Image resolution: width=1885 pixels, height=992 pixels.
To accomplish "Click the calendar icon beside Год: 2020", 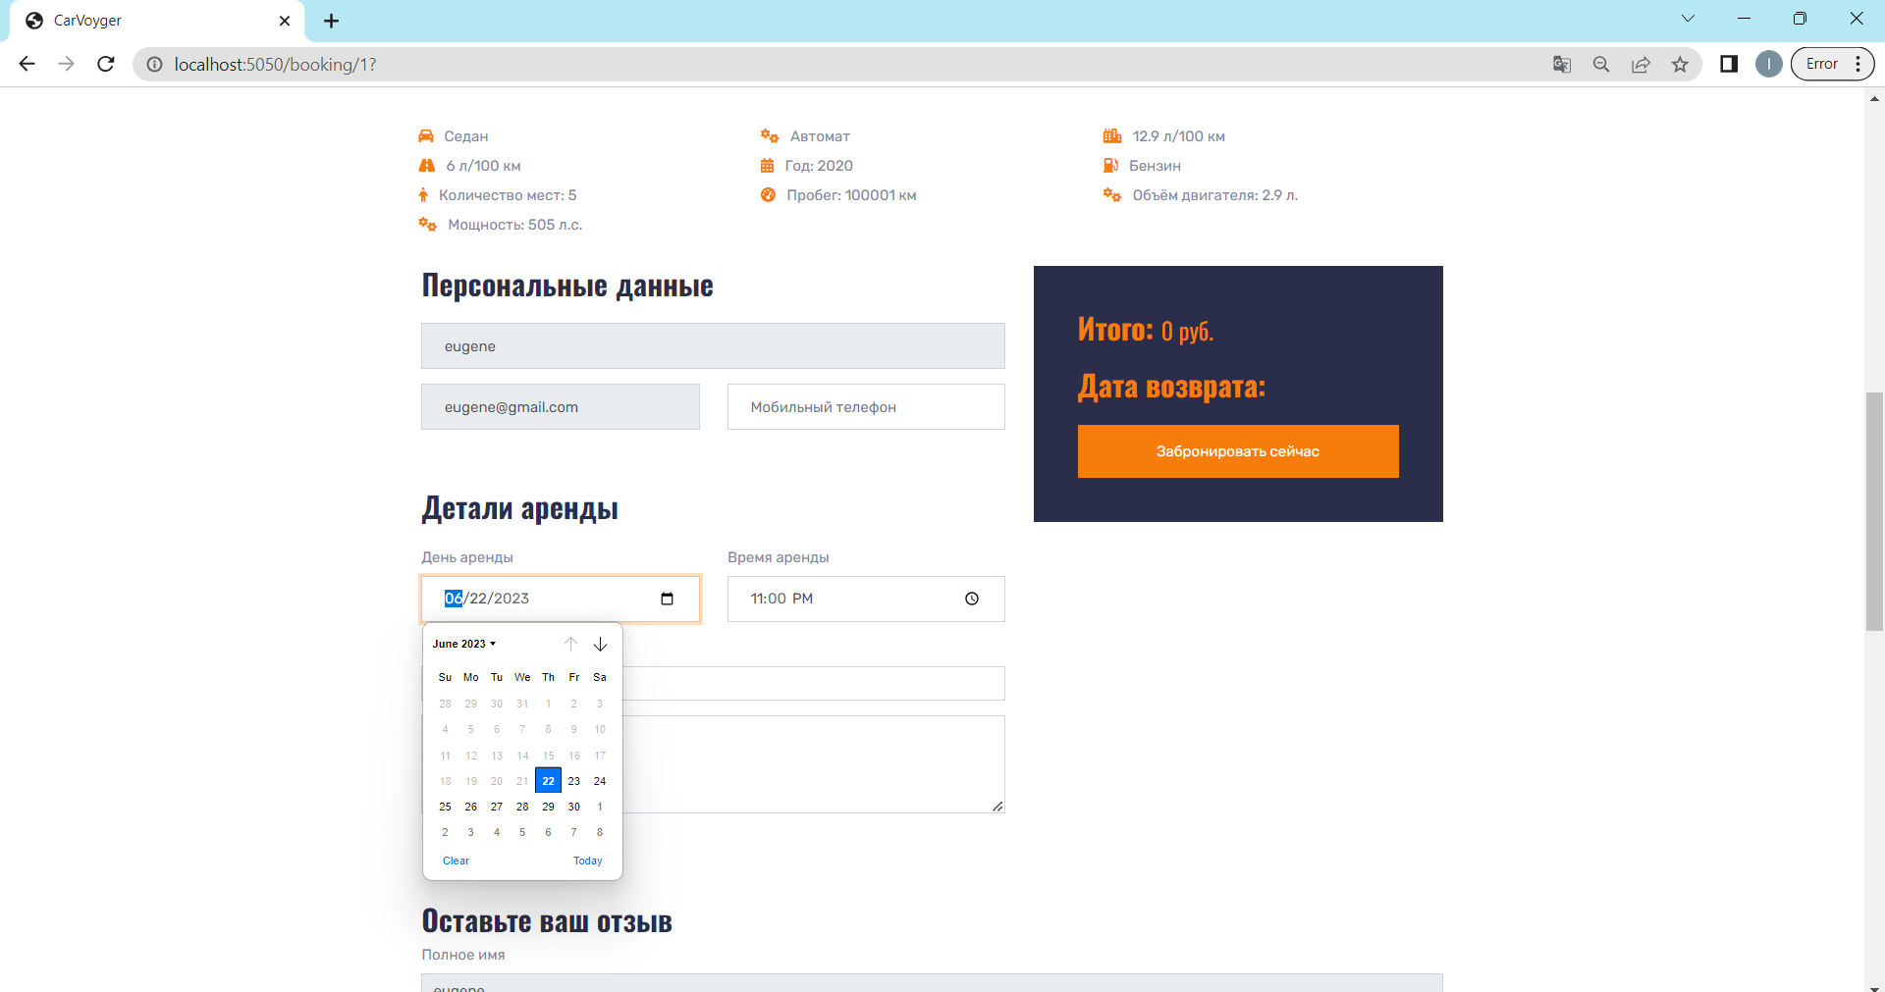I will coord(767,166).
